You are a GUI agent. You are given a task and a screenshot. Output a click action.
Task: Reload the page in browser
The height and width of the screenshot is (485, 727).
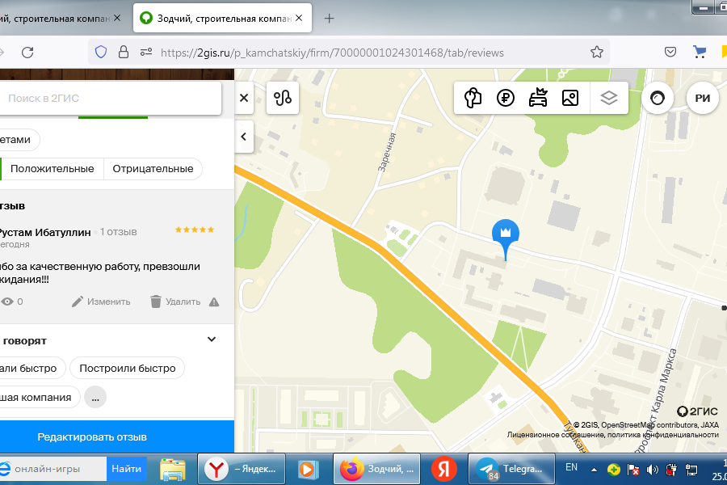coord(27,53)
